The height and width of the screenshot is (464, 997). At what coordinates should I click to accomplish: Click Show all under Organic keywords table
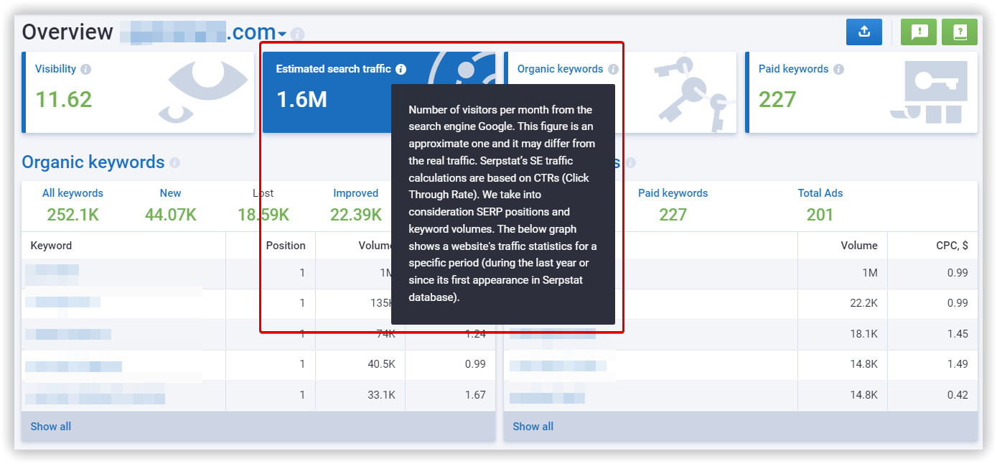pyautogui.click(x=51, y=427)
